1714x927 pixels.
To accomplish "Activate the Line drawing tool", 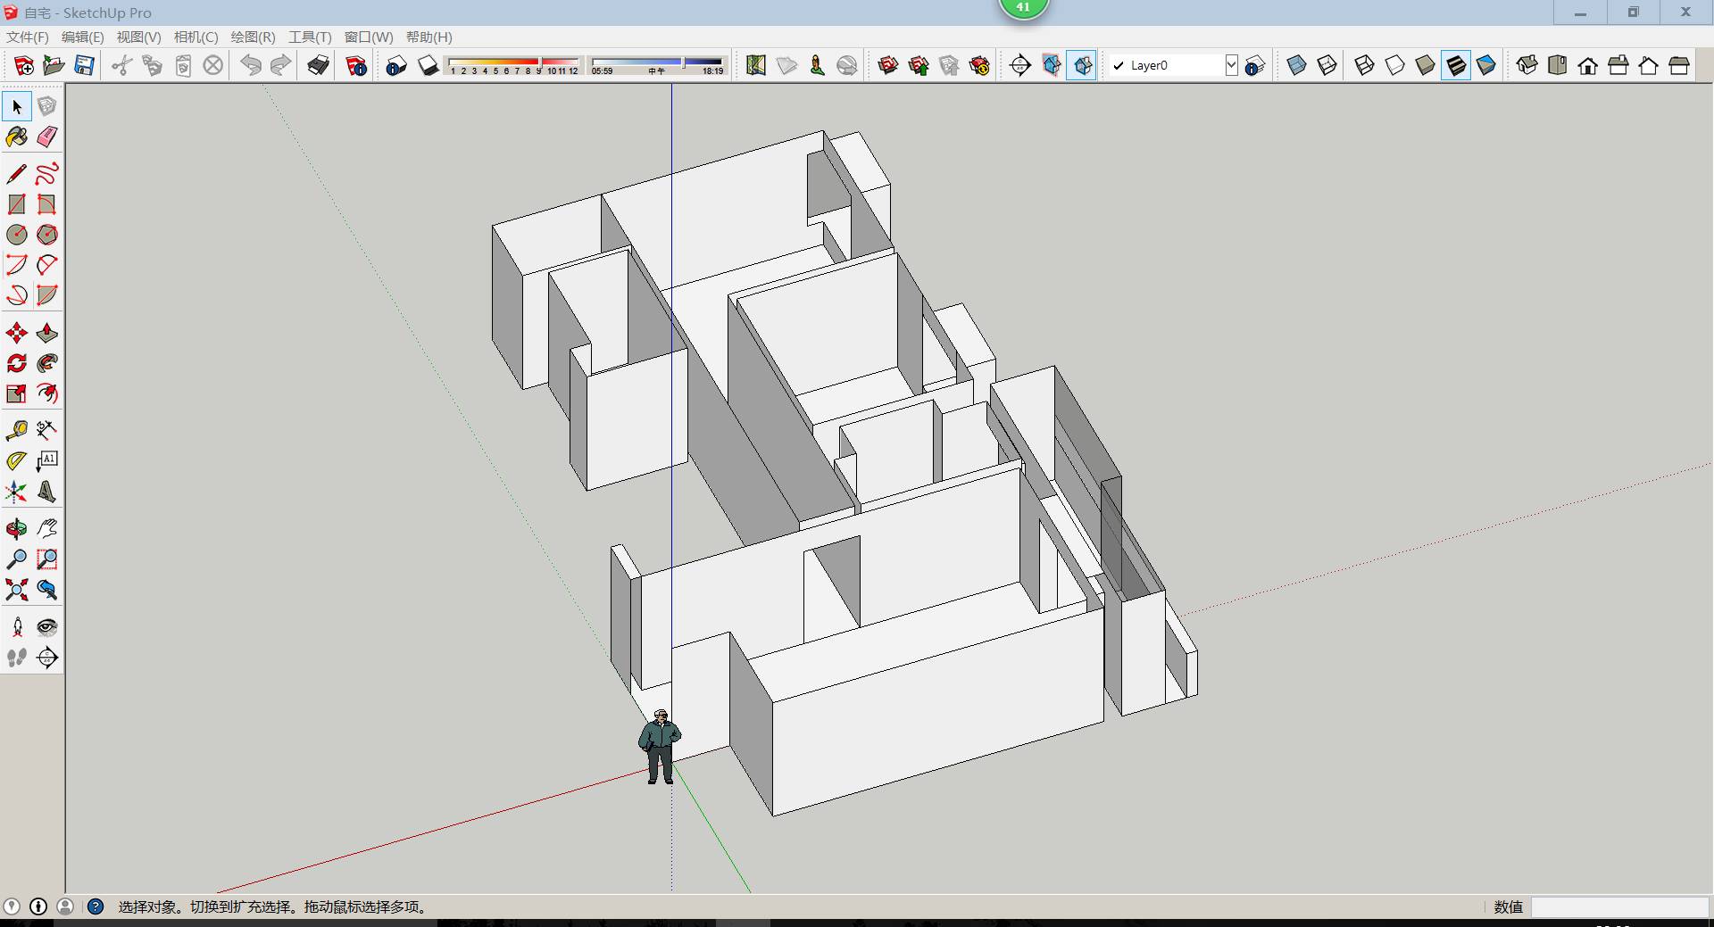I will (17, 174).
